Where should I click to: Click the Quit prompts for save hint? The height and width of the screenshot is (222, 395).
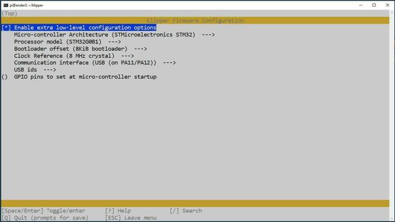point(45,218)
